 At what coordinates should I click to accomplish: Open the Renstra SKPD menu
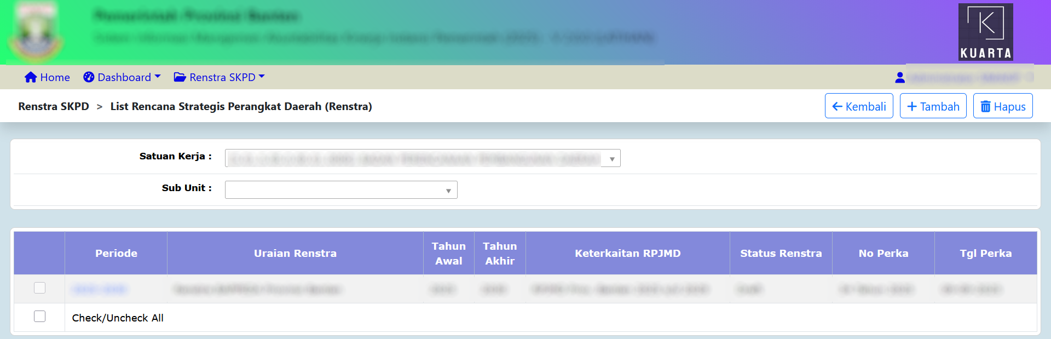pyautogui.click(x=222, y=77)
